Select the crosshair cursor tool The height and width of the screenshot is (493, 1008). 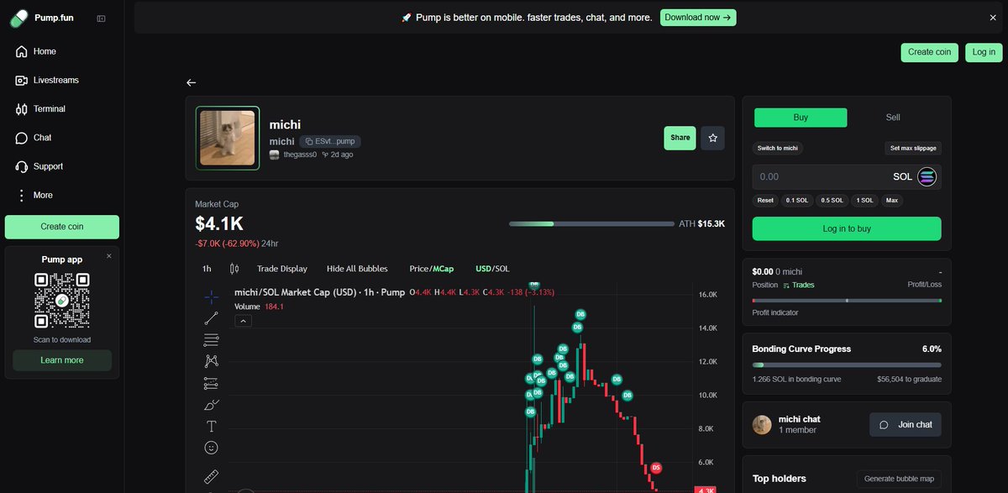click(211, 296)
